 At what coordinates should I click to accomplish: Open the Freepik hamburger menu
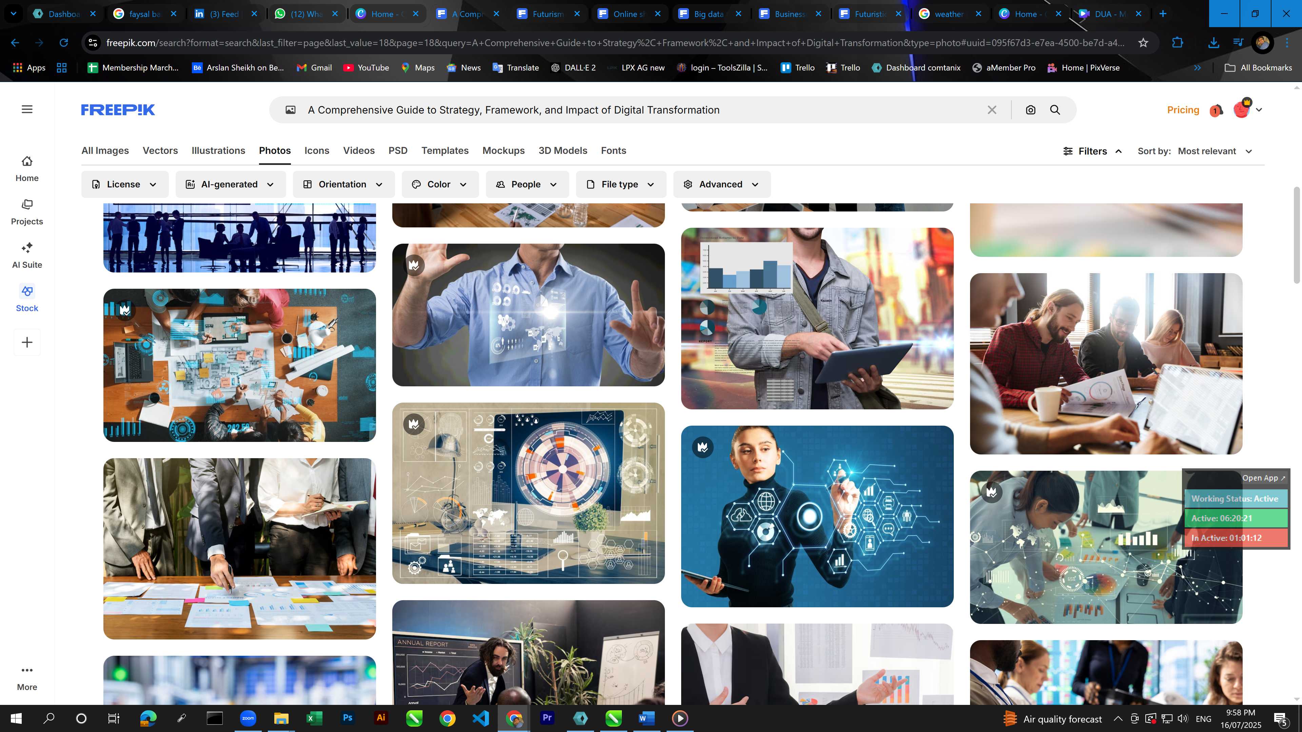(x=27, y=109)
